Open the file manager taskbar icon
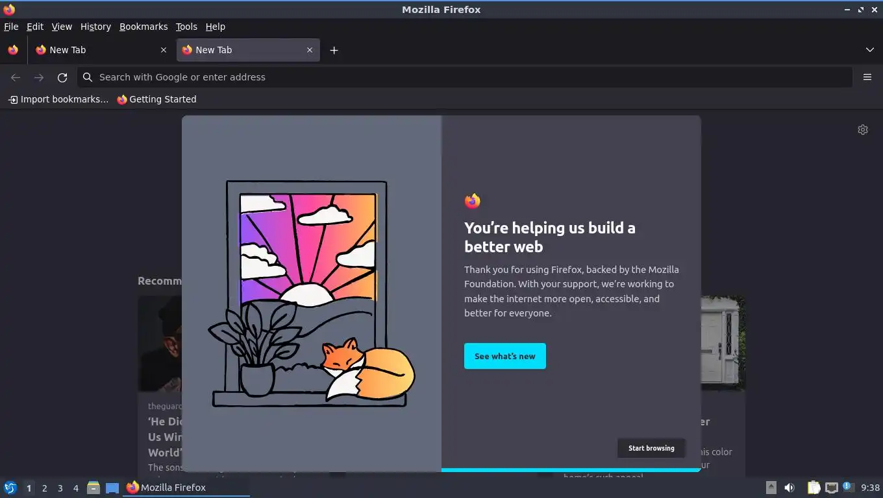Image resolution: width=883 pixels, height=498 pixels. (x=93, y=488)
